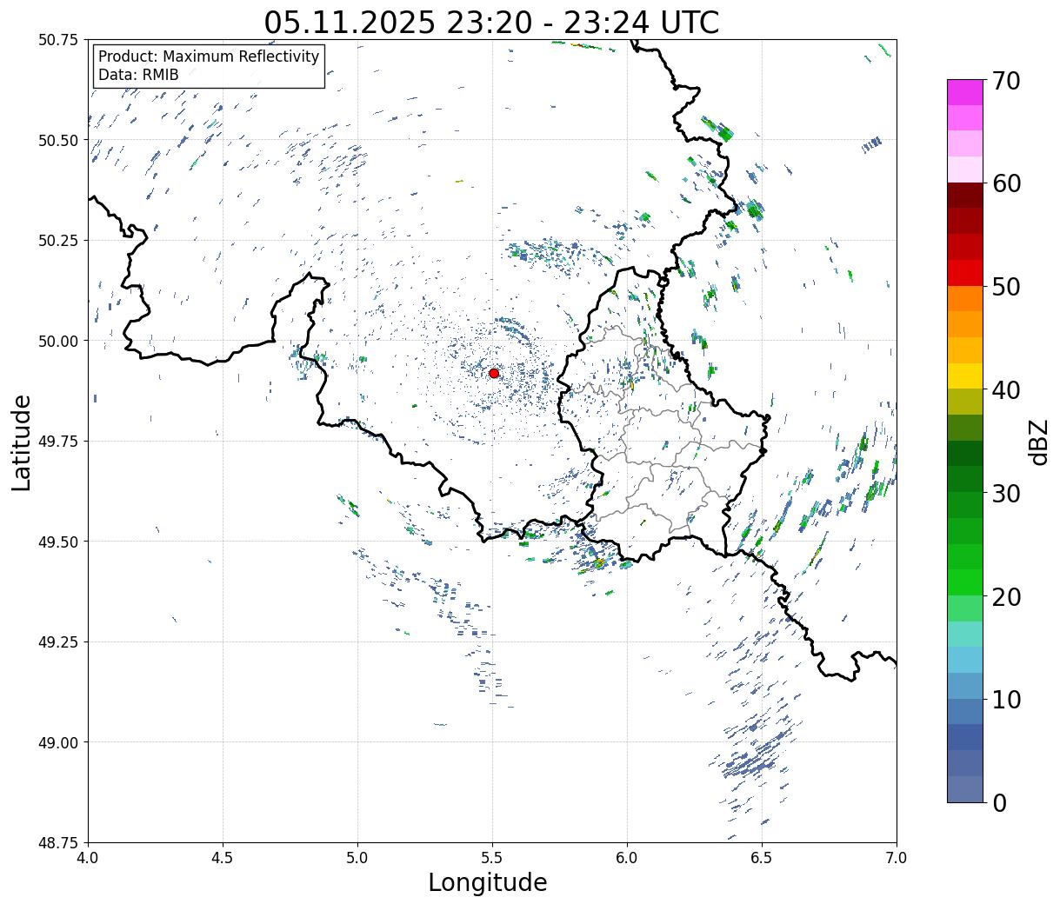Click the 7.0 longitude tick label
This screenshot has width=1060, height=904.
click(x=897, y=858)
